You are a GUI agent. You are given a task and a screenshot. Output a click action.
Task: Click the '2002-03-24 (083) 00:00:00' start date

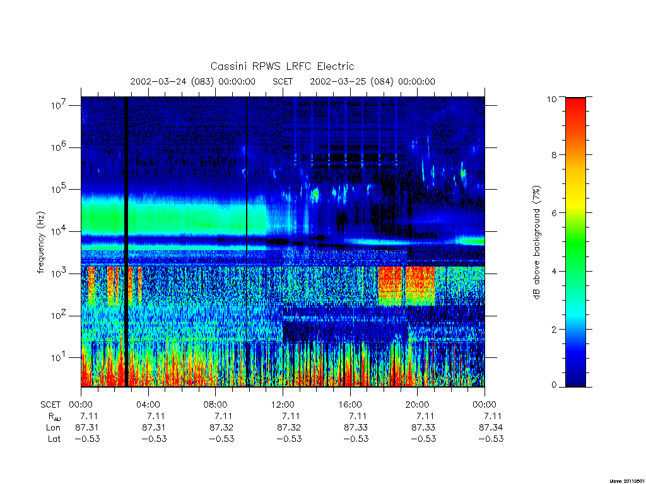193,81
